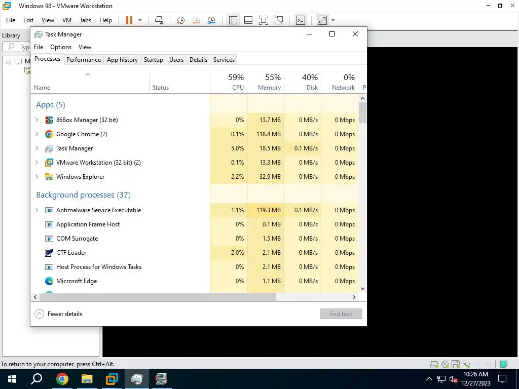The image size is (519, 389).
Task: Show hidden system tray icons
Action: [429, 379]
